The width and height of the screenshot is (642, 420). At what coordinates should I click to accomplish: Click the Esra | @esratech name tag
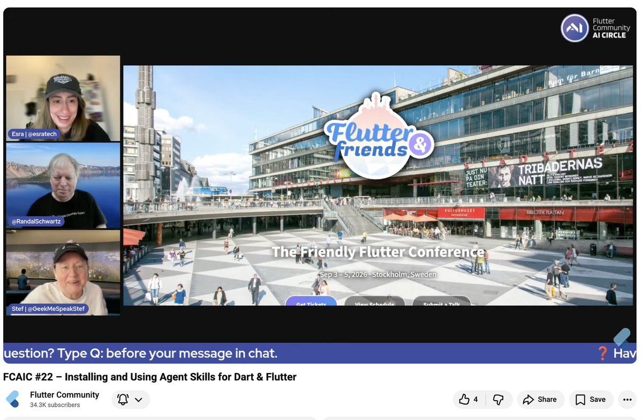click(x=34, y=134)
